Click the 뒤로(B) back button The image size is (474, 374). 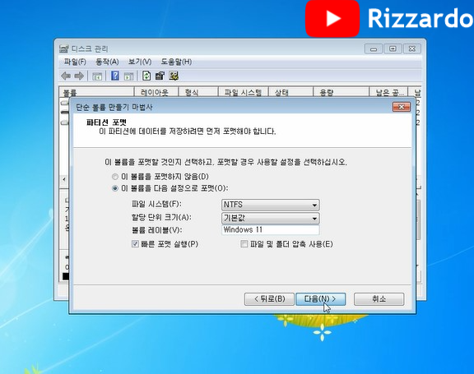(269, 299)
